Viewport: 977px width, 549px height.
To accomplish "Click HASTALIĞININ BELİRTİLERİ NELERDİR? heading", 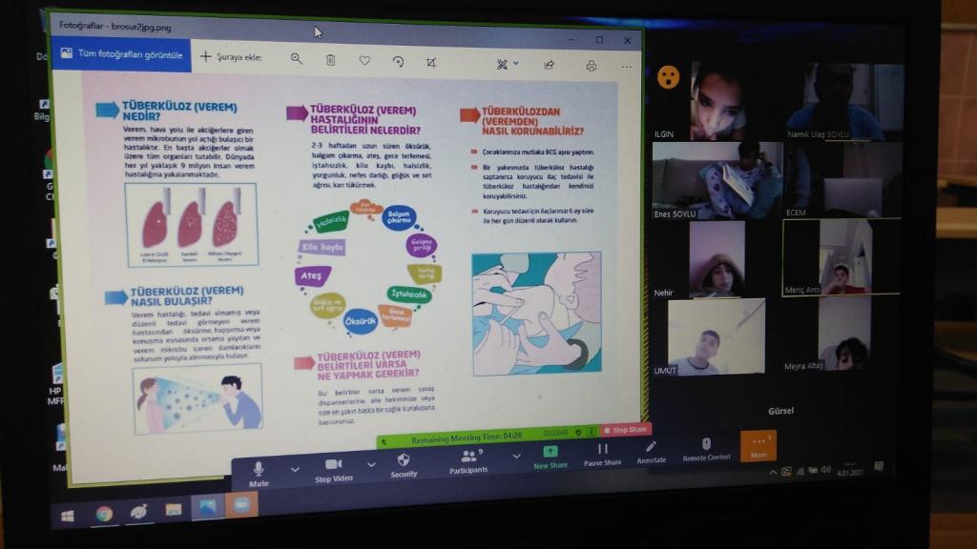I will point(364,119).
